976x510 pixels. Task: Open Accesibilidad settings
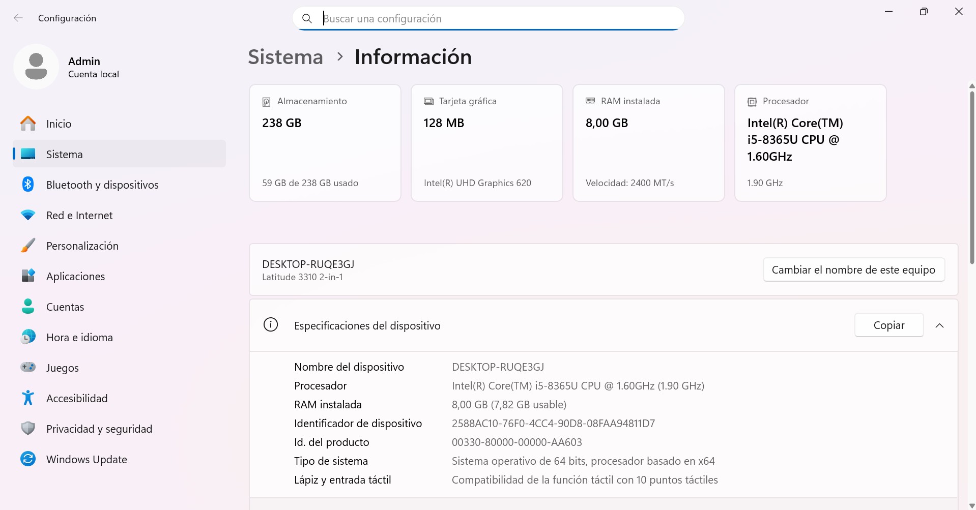pyautogui.click(x=77, y=398)
